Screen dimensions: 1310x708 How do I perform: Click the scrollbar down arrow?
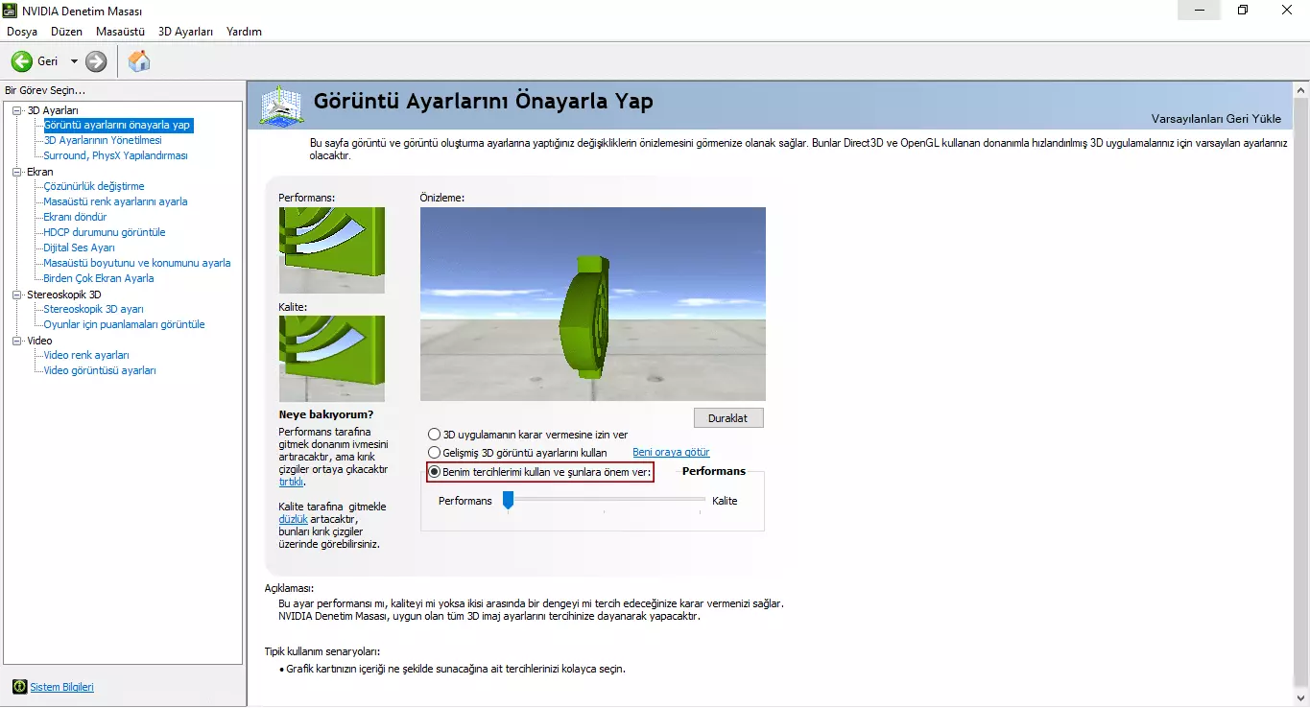[x=1300, y=698]
